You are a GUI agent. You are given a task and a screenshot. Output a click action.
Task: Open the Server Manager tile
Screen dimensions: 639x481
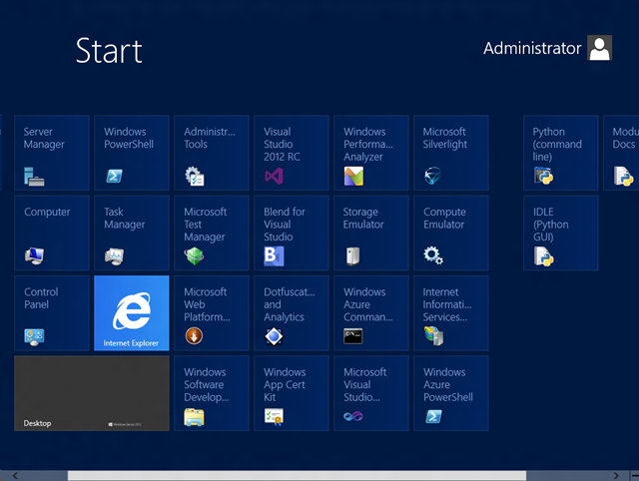pyautogui.click(x=52, y=153)
